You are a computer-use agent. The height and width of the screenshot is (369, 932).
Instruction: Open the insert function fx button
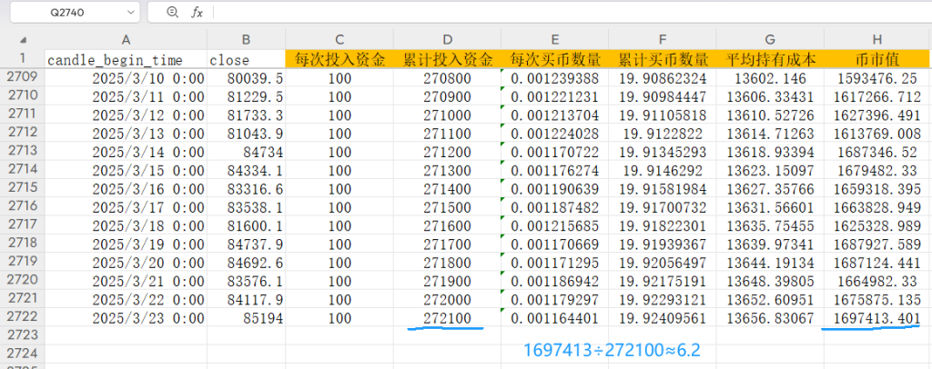197,13
